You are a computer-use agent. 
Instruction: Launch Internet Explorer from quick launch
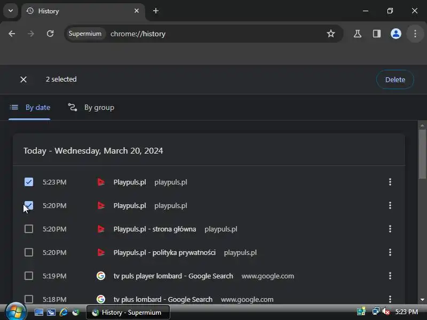pyautogui.click(x=64, y=312)
